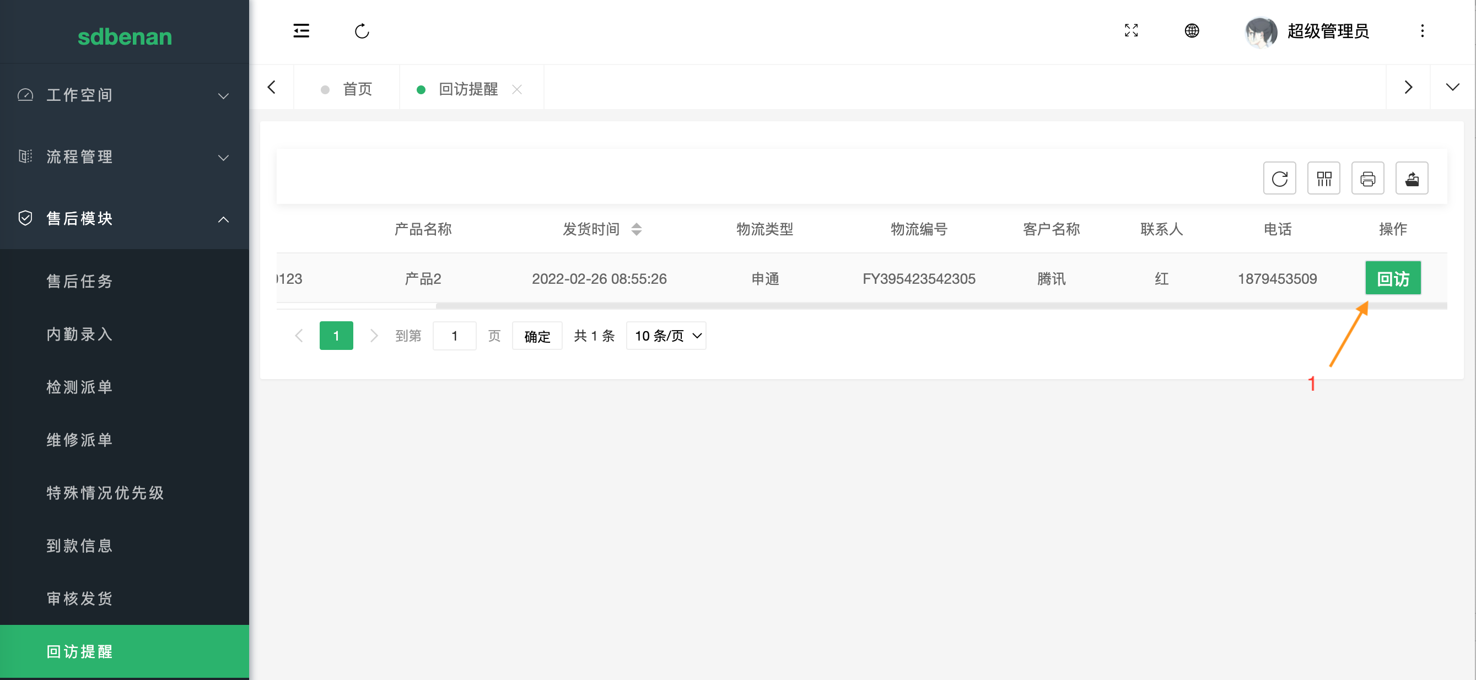The width and height of the screenshot is (1476, 680).
Task: Click the 红 contact cell
Action: 1161,279
